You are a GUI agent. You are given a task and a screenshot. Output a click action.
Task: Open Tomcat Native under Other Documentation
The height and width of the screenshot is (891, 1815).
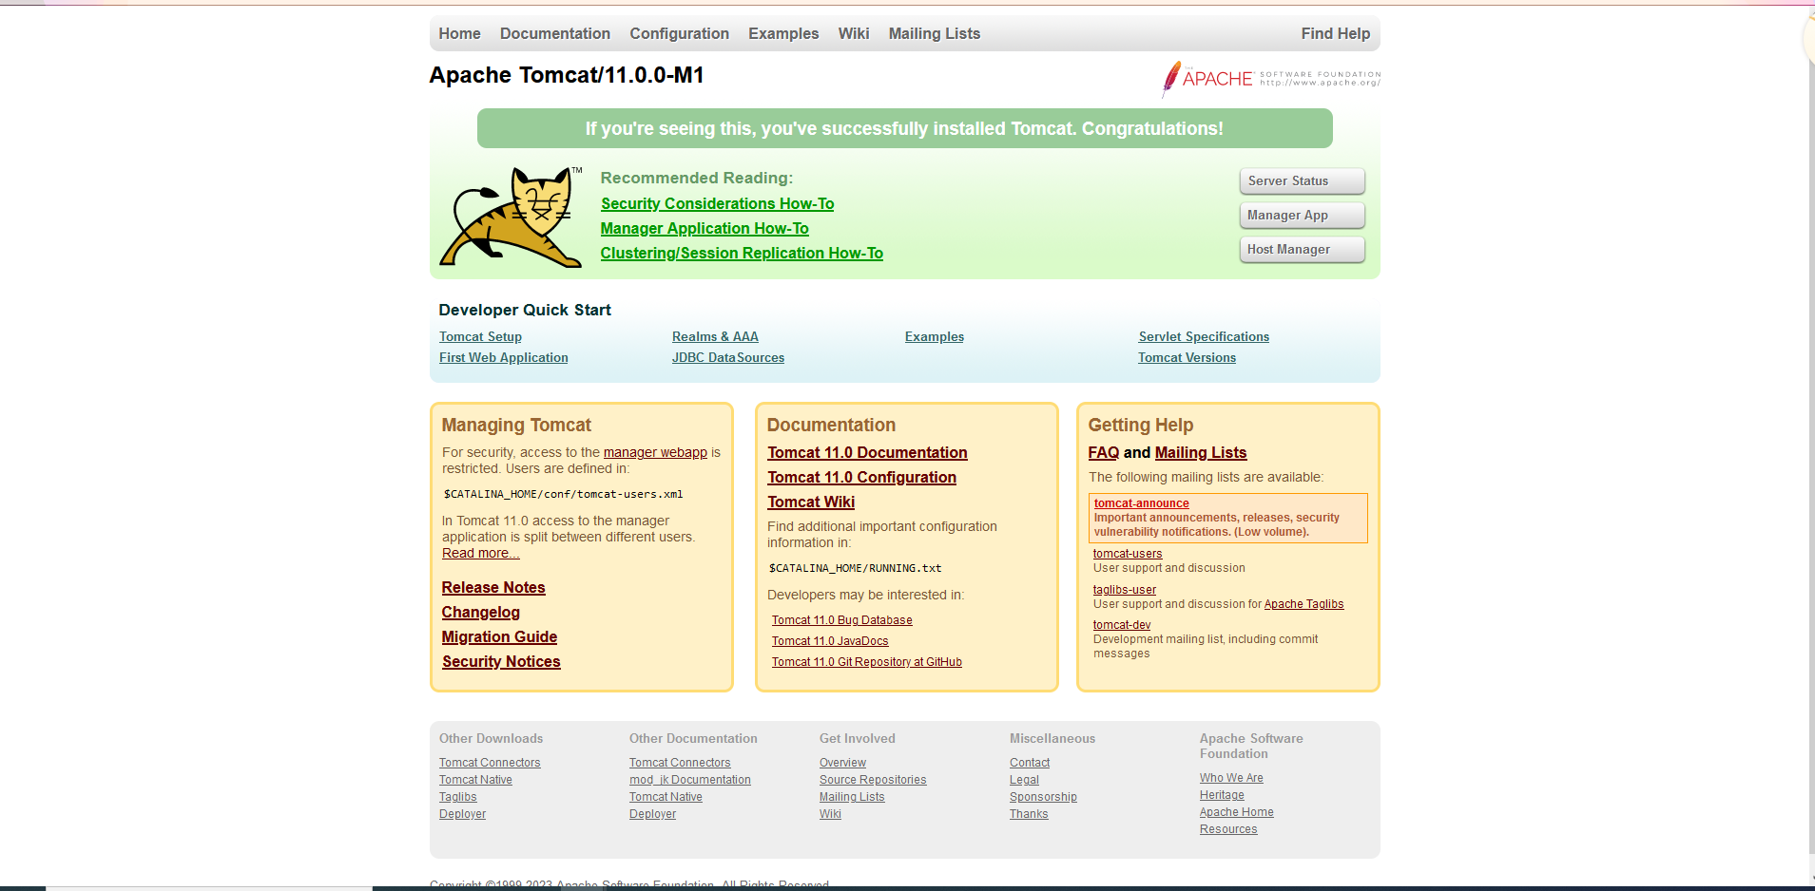coord(666,797)
